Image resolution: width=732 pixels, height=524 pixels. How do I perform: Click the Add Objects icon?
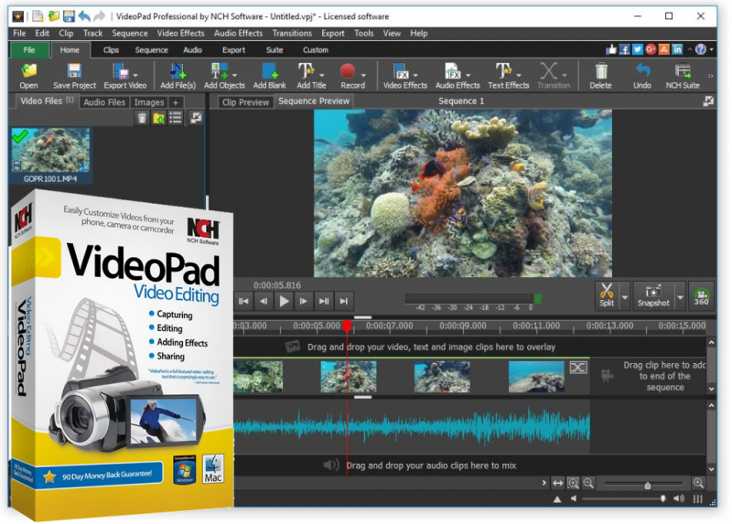point(220,76)
